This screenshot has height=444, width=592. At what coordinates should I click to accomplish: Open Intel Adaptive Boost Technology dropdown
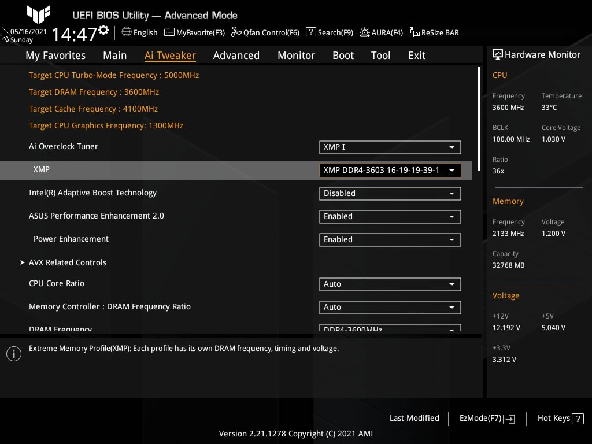click(x=390, y=194)
